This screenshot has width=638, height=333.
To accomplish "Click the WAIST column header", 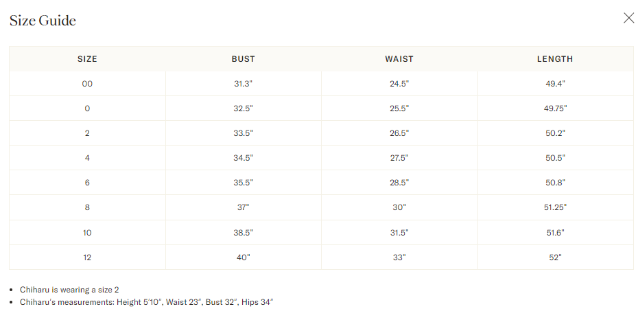I will [x=399, y=59].
